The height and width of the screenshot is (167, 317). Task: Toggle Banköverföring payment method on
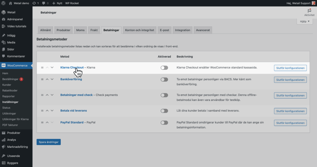pyautogui.click(x=164, y=79)
